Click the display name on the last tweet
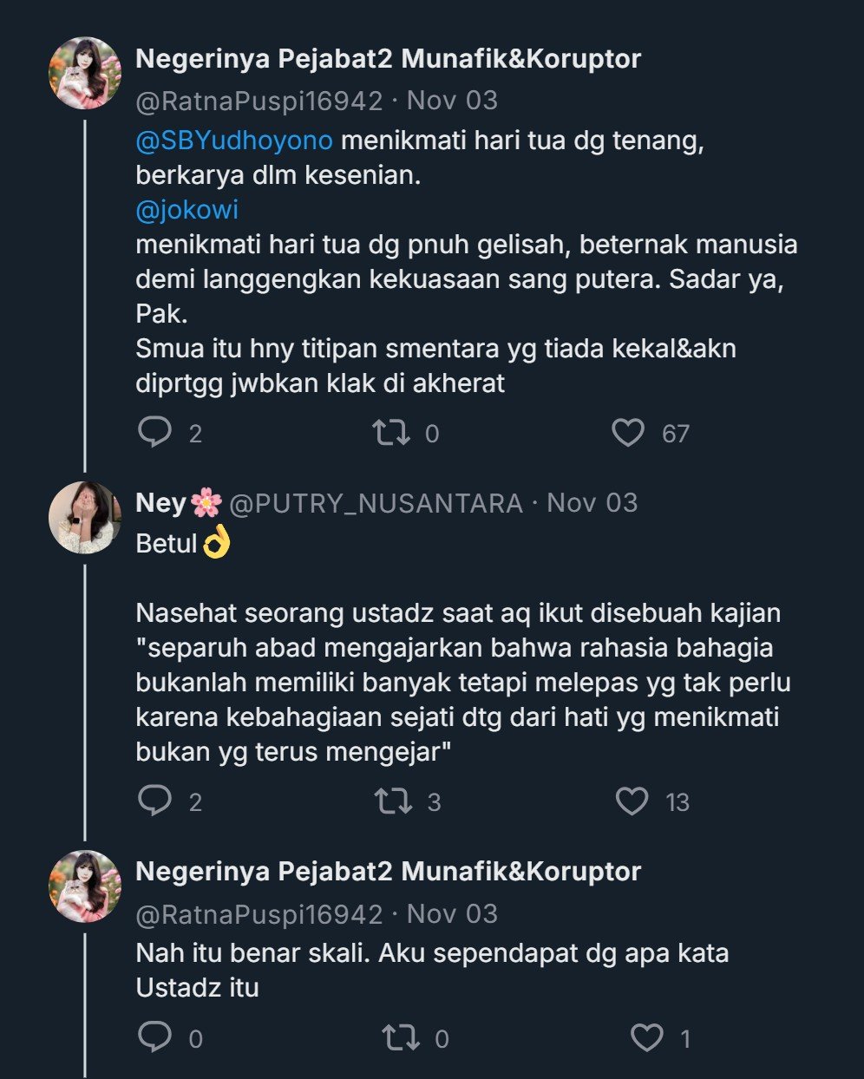 [388, 872]
